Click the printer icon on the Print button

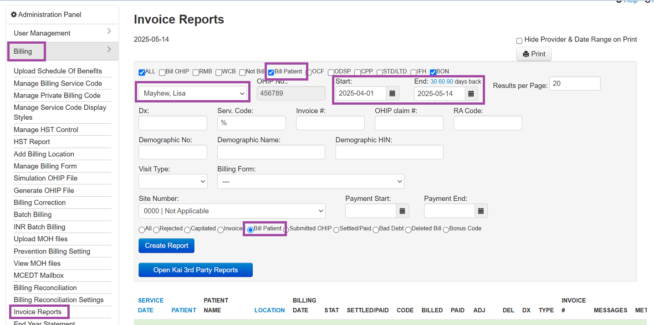tap(525, 54)
